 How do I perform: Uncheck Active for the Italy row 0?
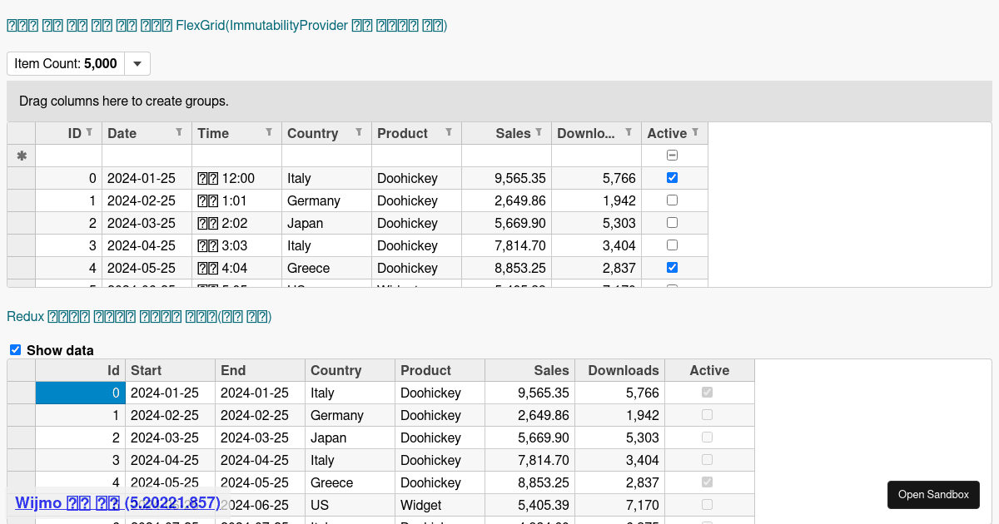[x=672, y=177]
